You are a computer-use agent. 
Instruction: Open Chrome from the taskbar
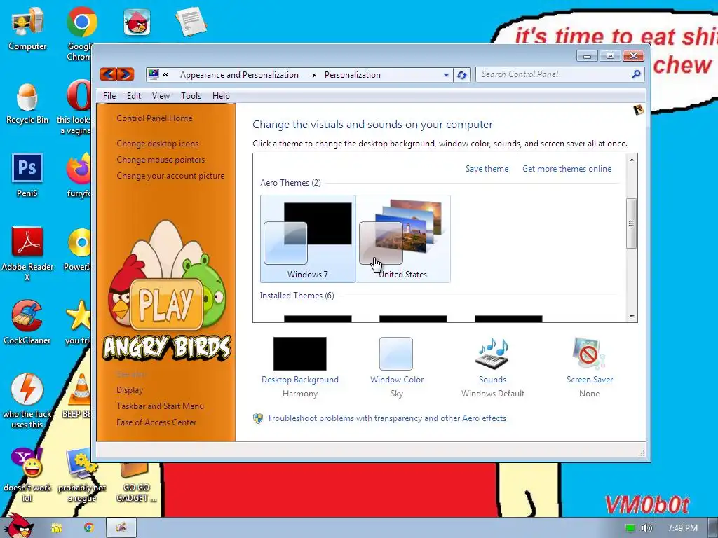[89, 528]
